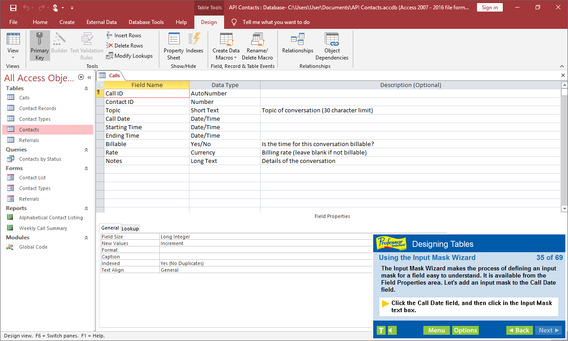Viewport: 568px width, 341px height.
Task: Click the Object Dependencies icon
Action: pyautogui.click(x=331, y=45)
